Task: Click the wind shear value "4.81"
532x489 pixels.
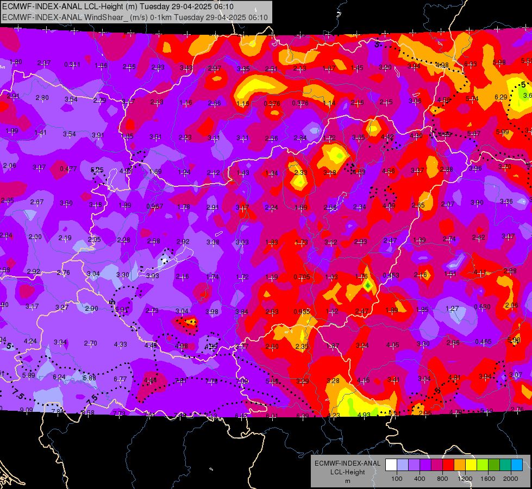Action: pos(454,377)
